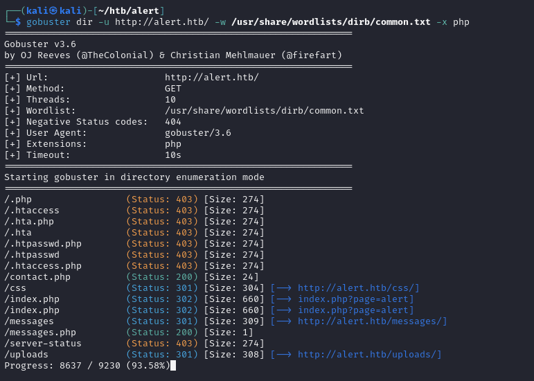Open the http://alert.htb/css/ redirect link
534x381 pixels.
point(358,288)
